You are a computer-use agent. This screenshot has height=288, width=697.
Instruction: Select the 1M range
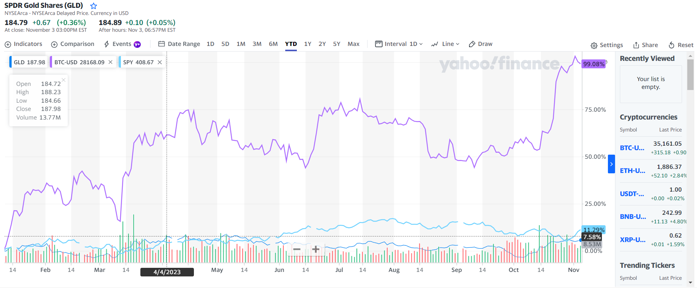(241, 44)
